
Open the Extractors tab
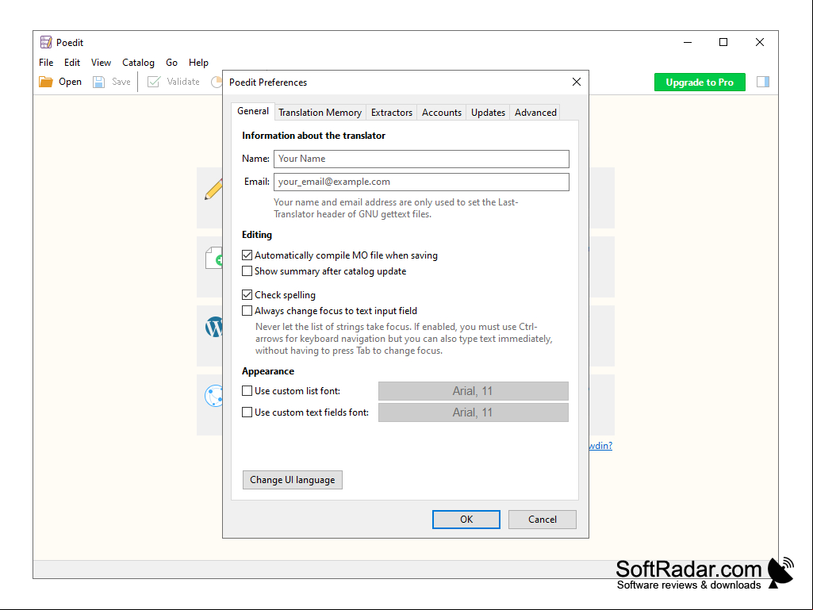coord(392,113)
